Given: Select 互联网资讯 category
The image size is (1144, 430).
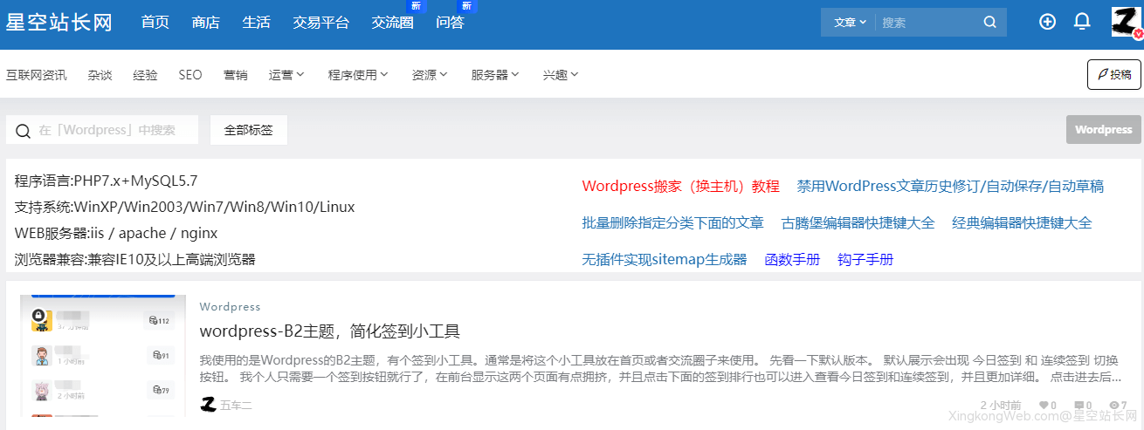Looking at the screenshot, I should pyautogui.click(x=37, y=75).
